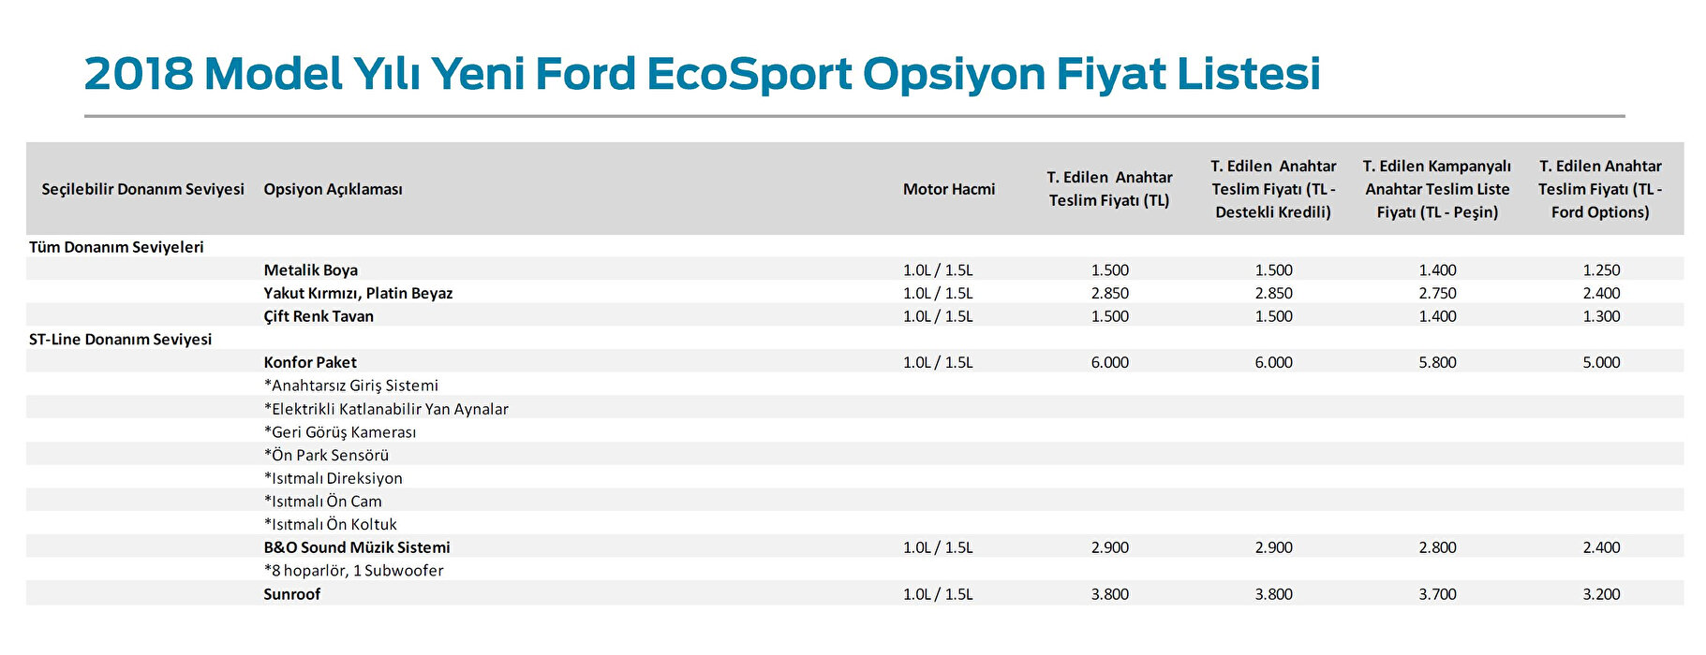Viewport: 1706px width, 655px height.
Task: Select the Tüm Donanım Seviyeleri group row
Action: point(116,247)
